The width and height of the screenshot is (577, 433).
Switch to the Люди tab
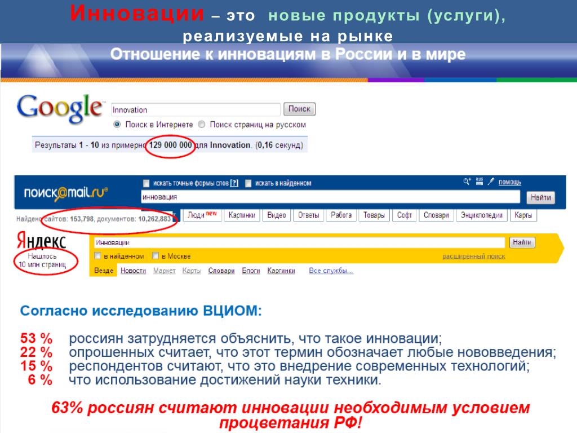(202, 215)
